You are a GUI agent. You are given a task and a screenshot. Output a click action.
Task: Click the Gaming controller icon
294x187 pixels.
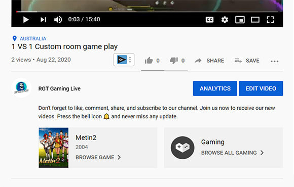coord(182,148)
